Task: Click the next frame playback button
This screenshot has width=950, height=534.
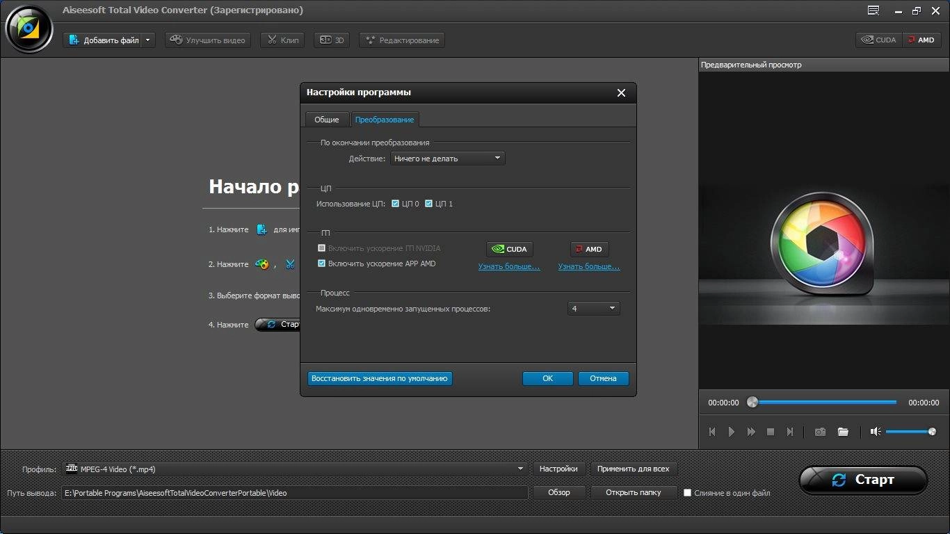Action: (x=790, y=432)
